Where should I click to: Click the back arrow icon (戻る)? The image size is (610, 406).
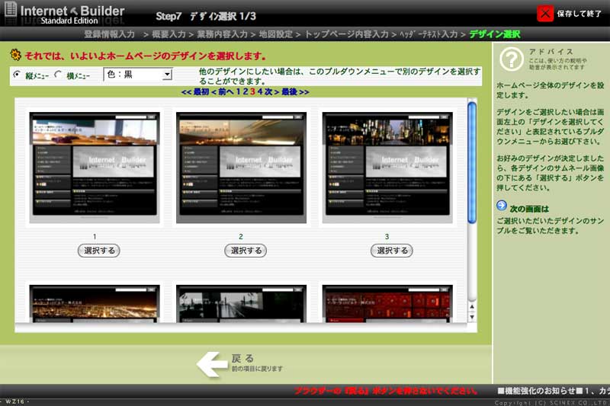(x=211, y=364)
